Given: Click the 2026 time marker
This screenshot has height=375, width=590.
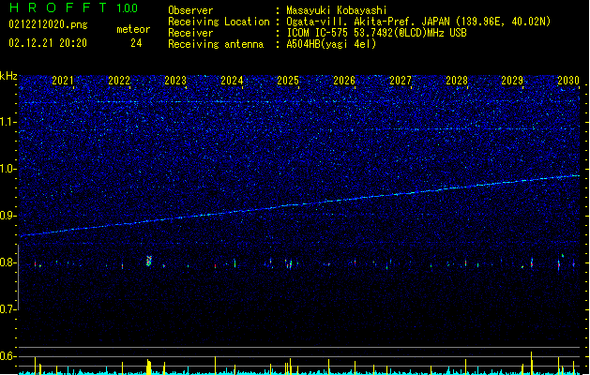Looking at the screenshot, I should (344, 80).
